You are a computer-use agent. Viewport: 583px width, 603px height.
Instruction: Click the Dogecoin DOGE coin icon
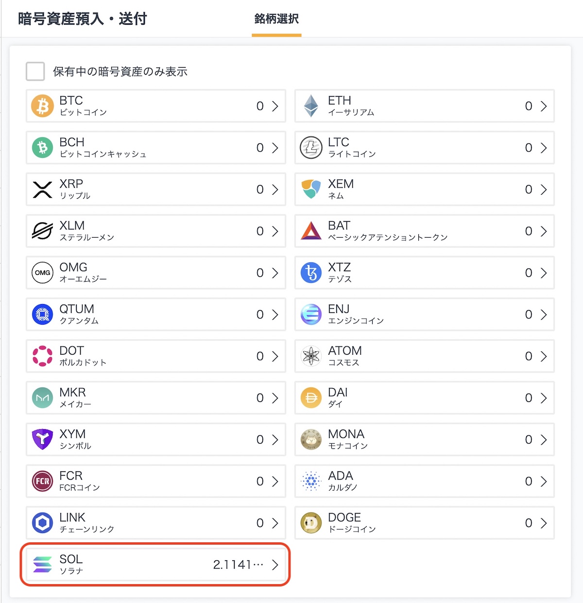311,523
